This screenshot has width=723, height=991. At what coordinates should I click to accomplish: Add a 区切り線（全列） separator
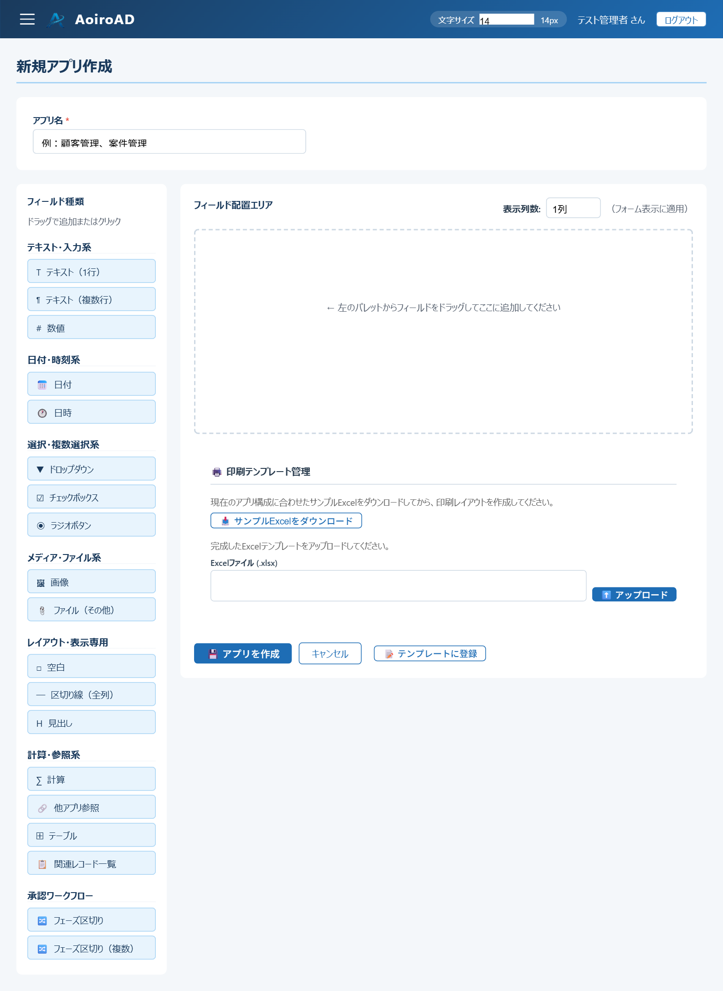(x=92, y=694)
